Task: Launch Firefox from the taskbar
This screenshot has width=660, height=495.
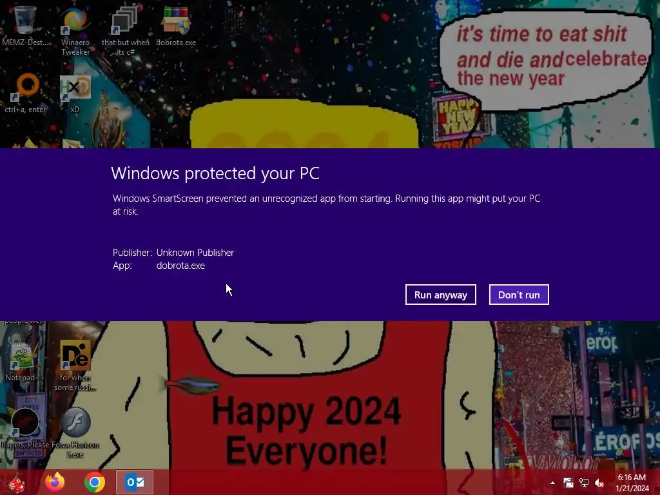Action: 55,482
